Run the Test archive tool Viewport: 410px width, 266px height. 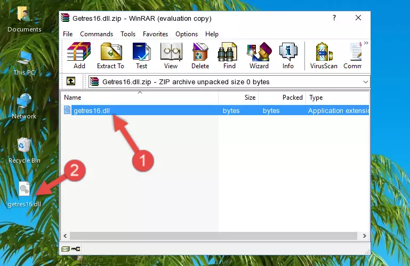coord(141,56)
